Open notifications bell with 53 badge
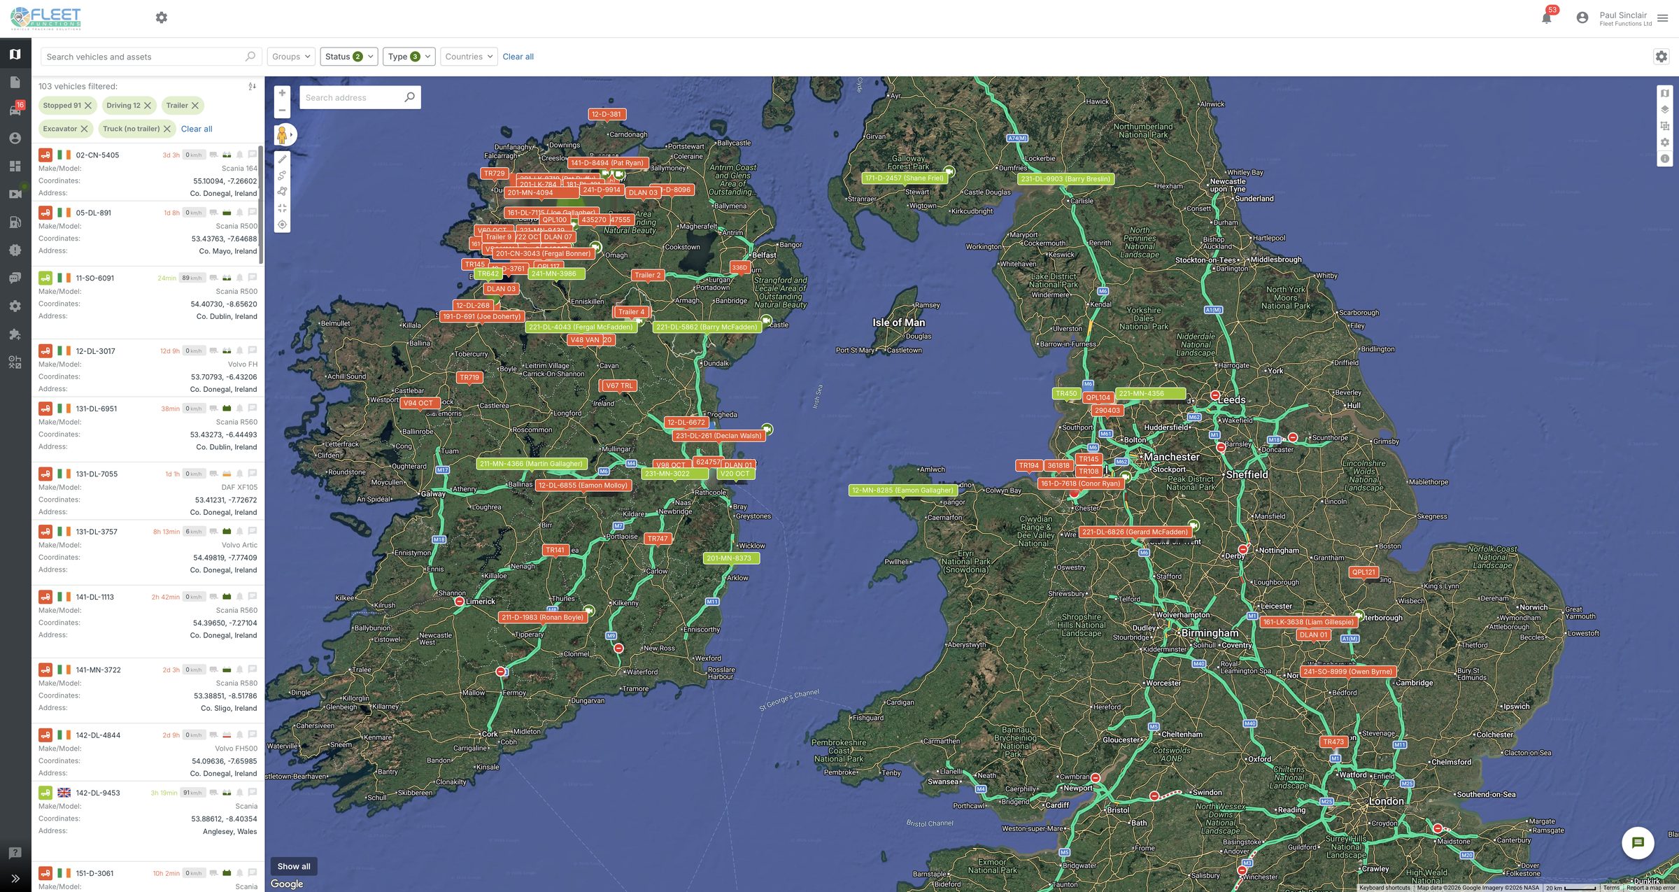This screenshot has height=892, width=1679. click(x=1547, y=17)
